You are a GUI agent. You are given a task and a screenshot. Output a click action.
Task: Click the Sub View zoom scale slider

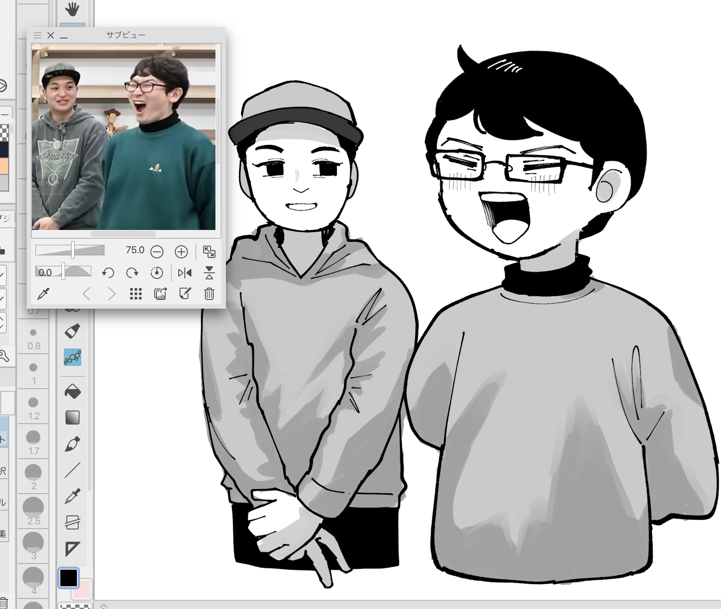[70, 250]
